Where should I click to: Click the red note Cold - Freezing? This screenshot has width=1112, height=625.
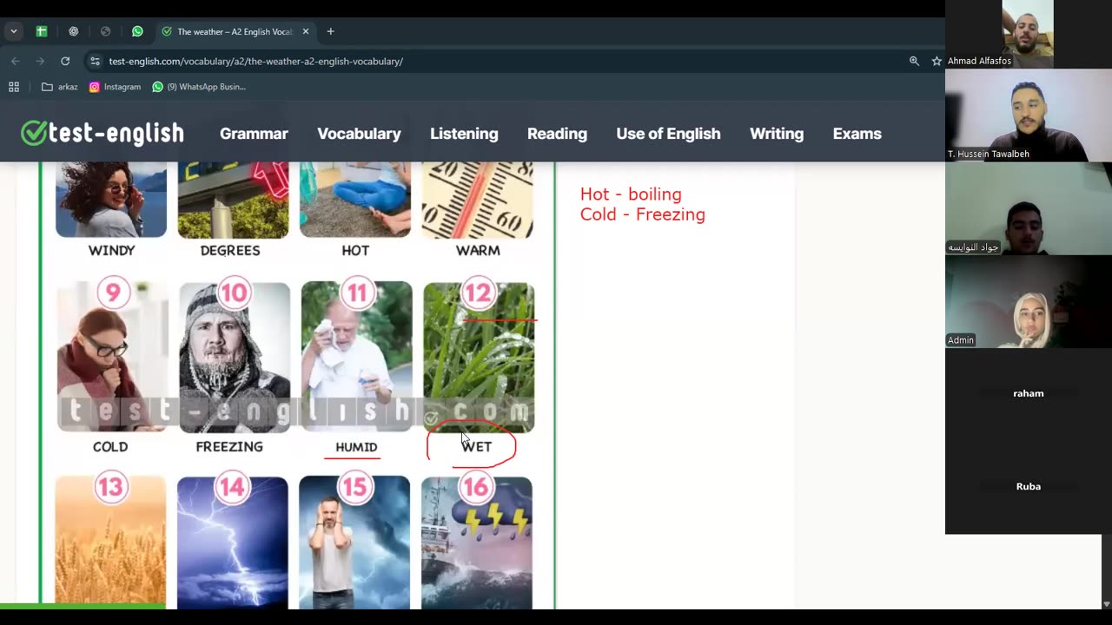[x=643, y=214]
